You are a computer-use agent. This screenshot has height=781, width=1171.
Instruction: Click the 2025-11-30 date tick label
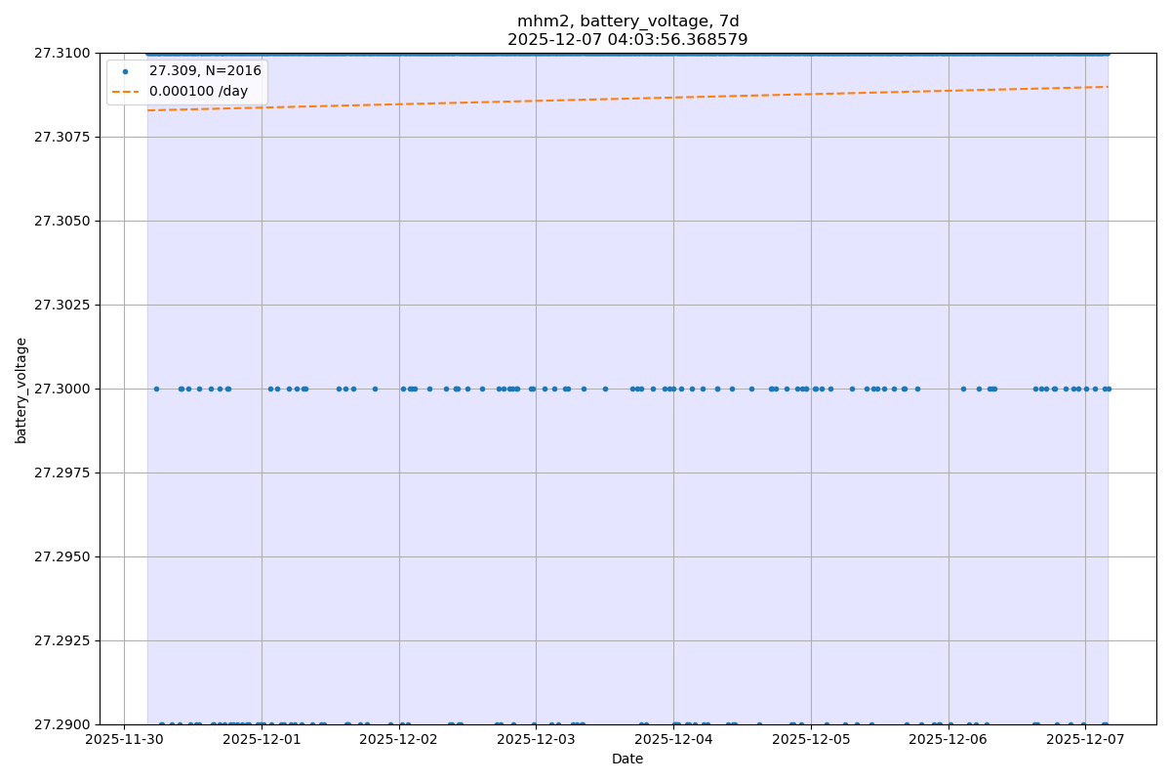point(124,739)
